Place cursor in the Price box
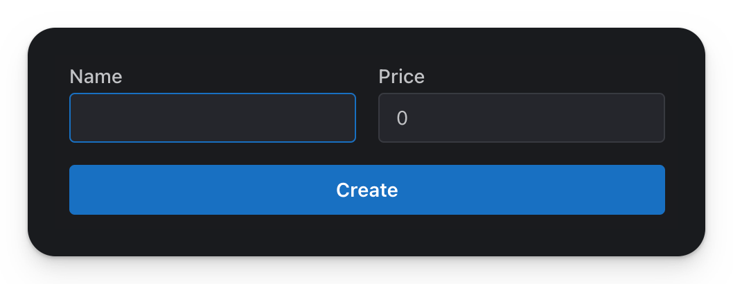The image size is (733, 284). click(521, 118)
